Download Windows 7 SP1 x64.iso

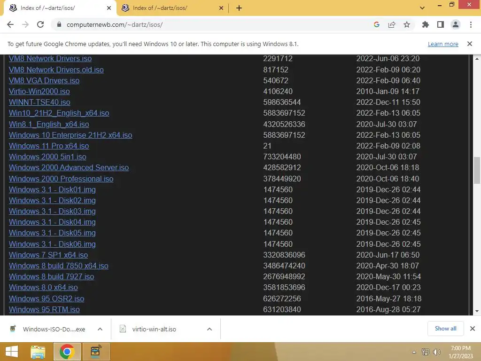coord(48,255)
